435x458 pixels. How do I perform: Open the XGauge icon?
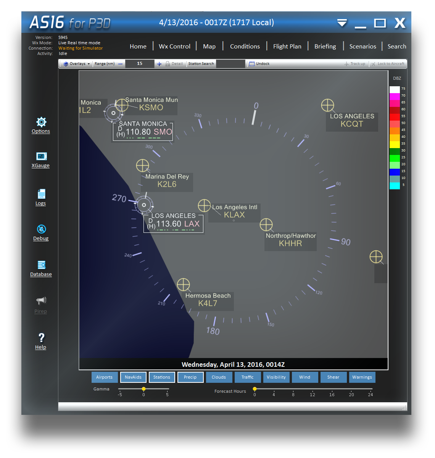41,156
